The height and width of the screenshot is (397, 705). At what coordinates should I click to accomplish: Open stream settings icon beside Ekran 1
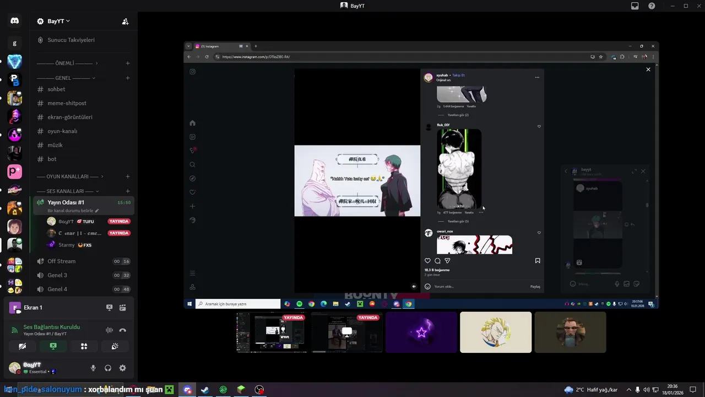123,308
